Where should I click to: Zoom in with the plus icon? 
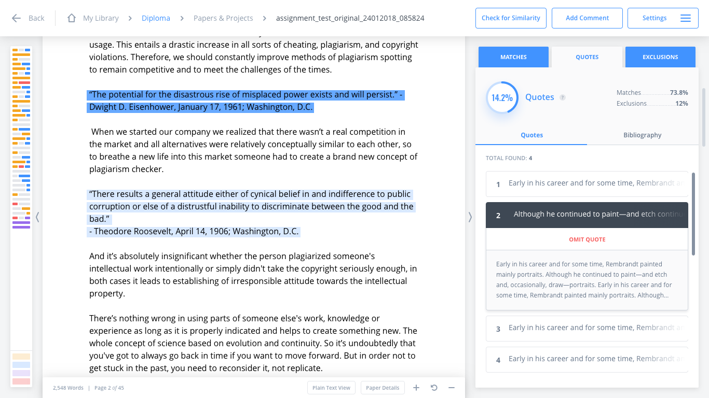click(416, 388)
